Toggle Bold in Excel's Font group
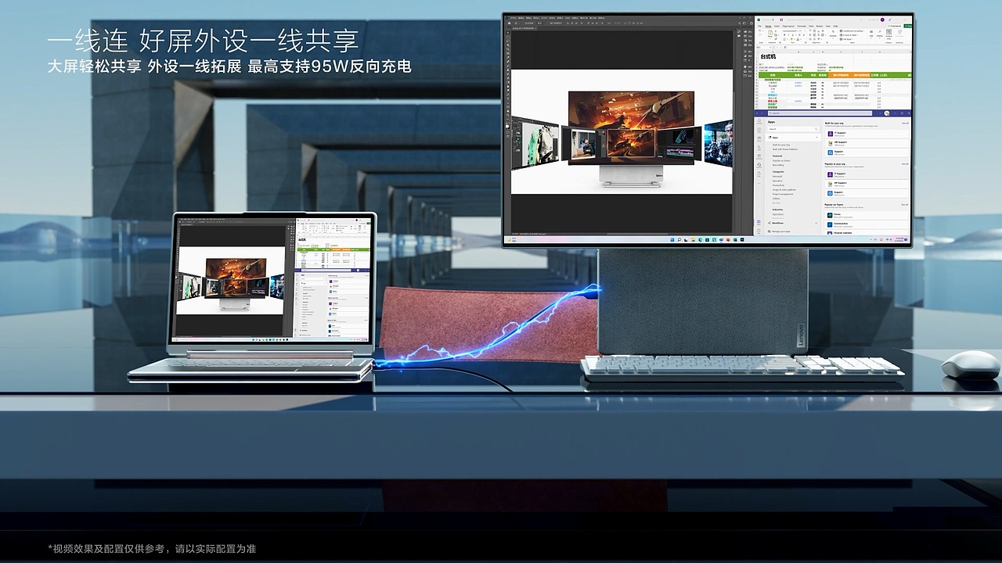The width and height of the screenshot is (1002, 563). click(784, 35)
